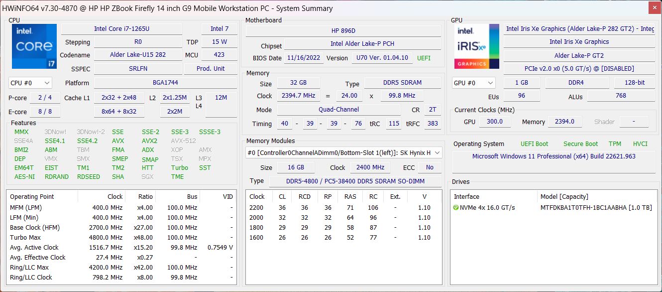This screenshot has width=662, height=292.
Task: Click the green NVMe drive status icon
Action: point(456,207)
